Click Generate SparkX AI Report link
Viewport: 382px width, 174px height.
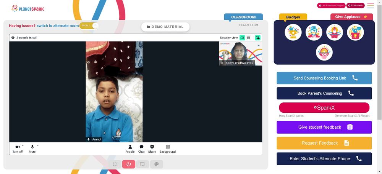352,116
